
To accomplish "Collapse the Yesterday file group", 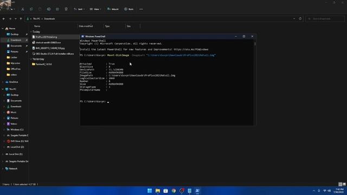I will (31, 59).
